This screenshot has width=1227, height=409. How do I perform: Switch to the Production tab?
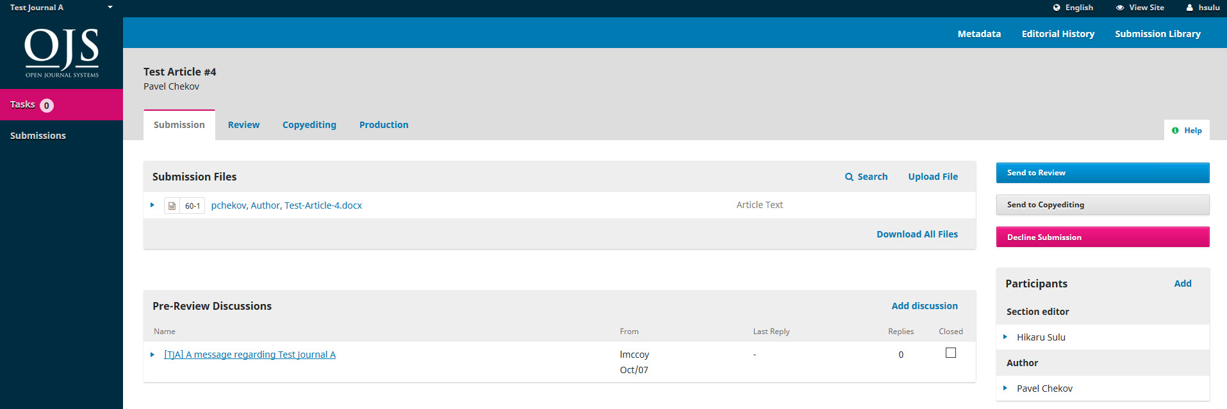coord(383,125)
